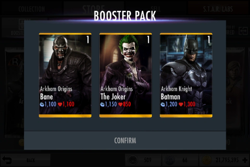
Task: Add more power credits with plus icon
Action: click(x=245, y=160)
